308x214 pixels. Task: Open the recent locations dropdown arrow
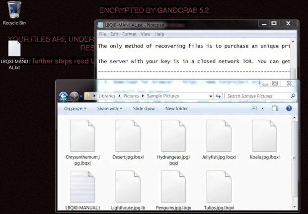[x=81, y=96]
